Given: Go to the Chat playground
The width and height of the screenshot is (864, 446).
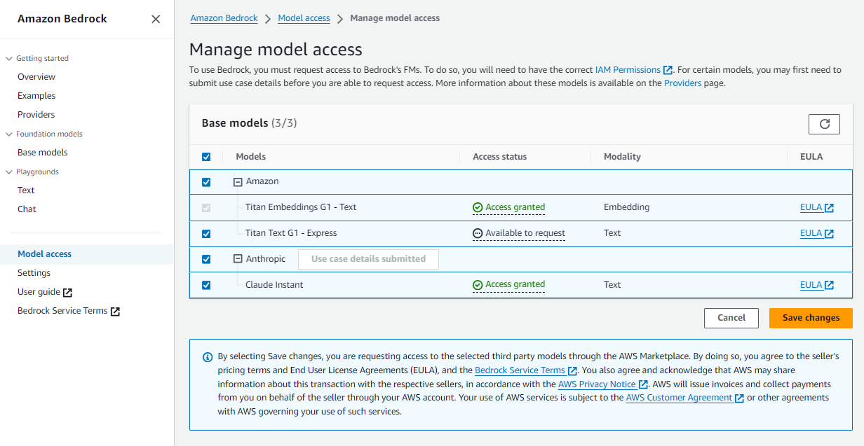Looking at the screenshot, I should [27, 209].
